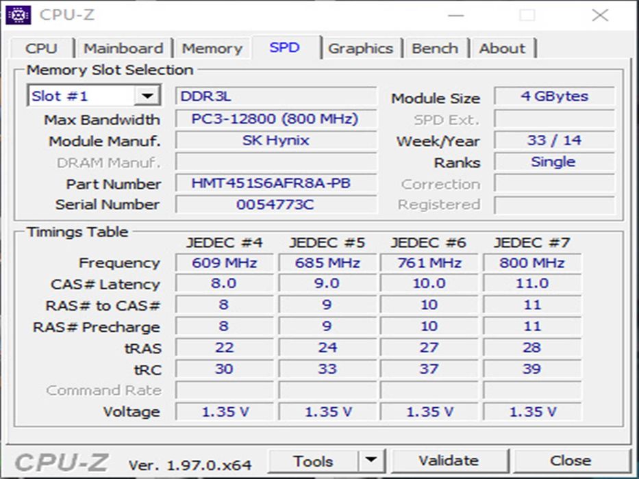Screen dimensions: 639x479
Task: Click the 8.0 CAS# Latency cell
Action: (x=225, y=283)
